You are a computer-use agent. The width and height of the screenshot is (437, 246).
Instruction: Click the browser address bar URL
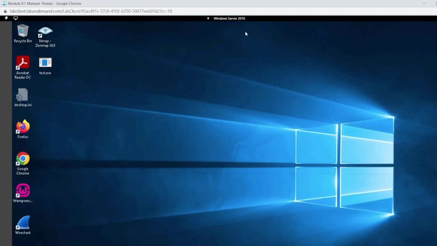(x=91, y=11)
